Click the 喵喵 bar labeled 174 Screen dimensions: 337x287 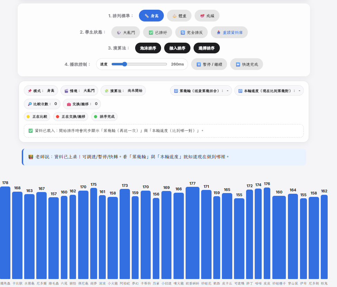(258, 234)
